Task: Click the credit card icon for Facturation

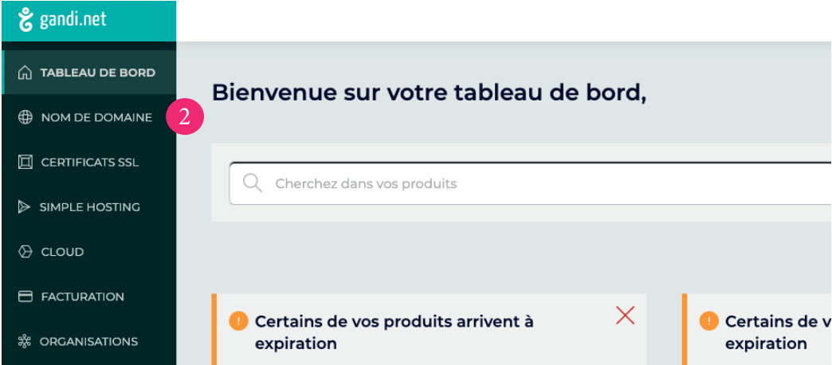Action: click(x=25, y=296)
